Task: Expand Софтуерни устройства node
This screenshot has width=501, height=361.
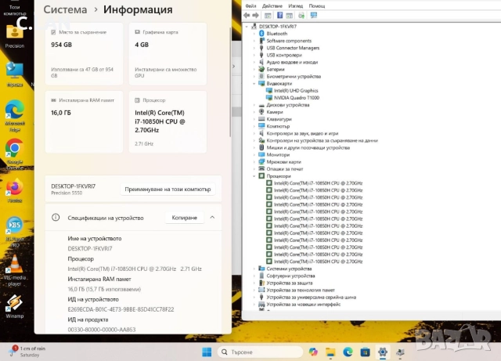Action: click(254, 276)
